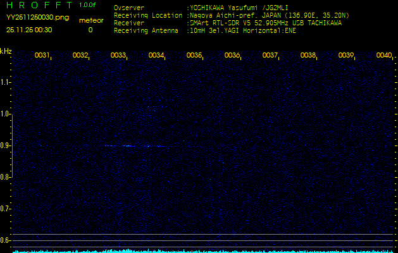Screen dimensions: 398x253
Task: Click the meteor count value 0
Action: (90, 30)
